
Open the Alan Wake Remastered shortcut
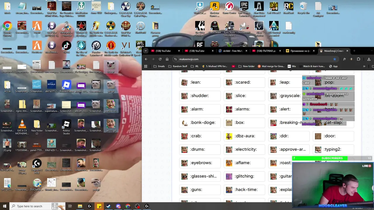click(259, 9)
